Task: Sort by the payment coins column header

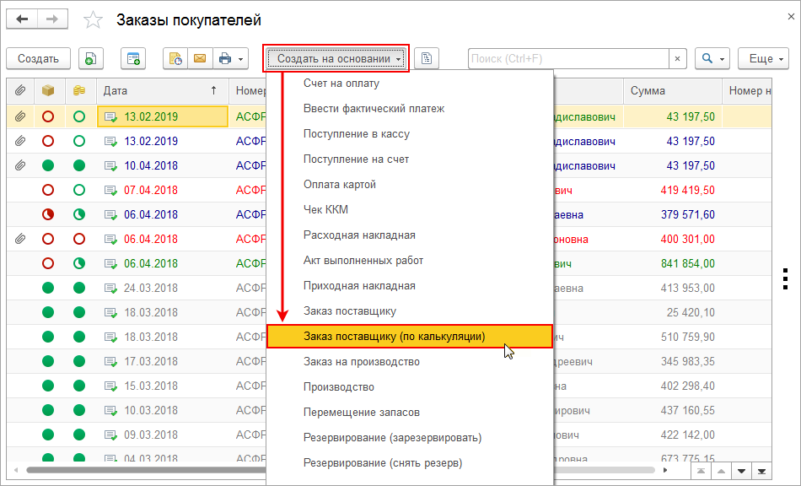Action: 79,90
